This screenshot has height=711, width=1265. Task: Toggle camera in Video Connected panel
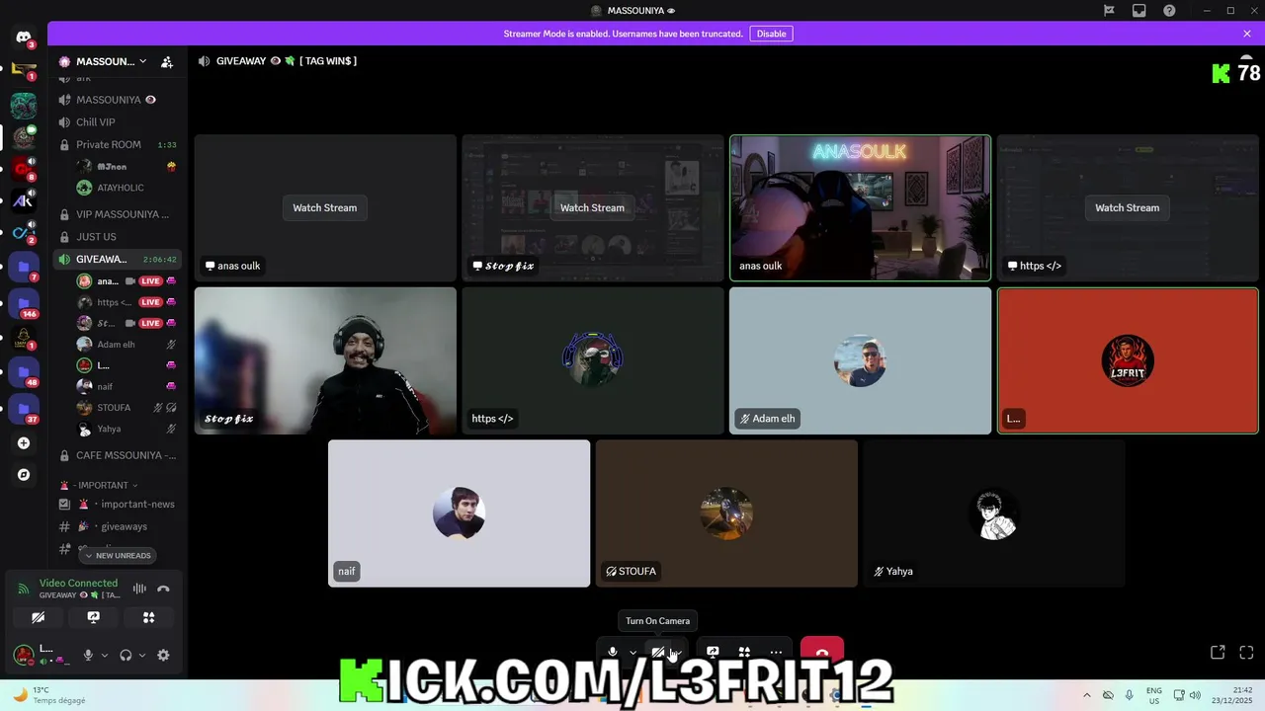pos(38,617)
